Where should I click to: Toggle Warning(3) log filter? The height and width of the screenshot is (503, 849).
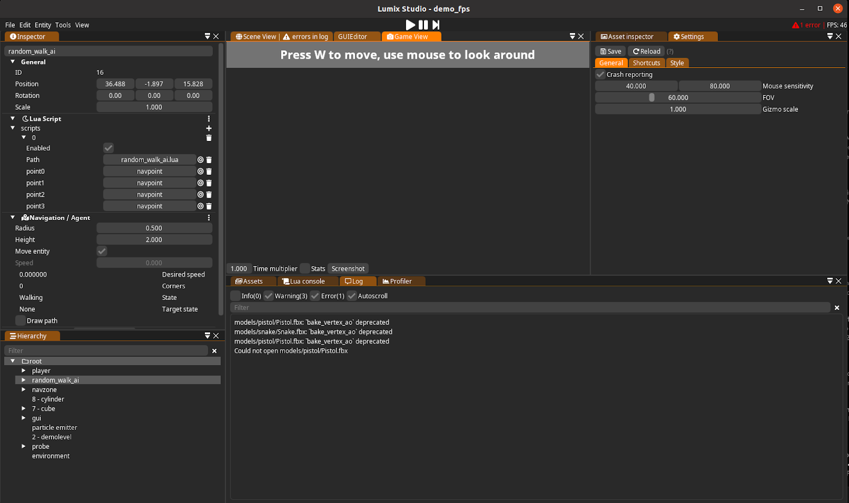[268, 296]
